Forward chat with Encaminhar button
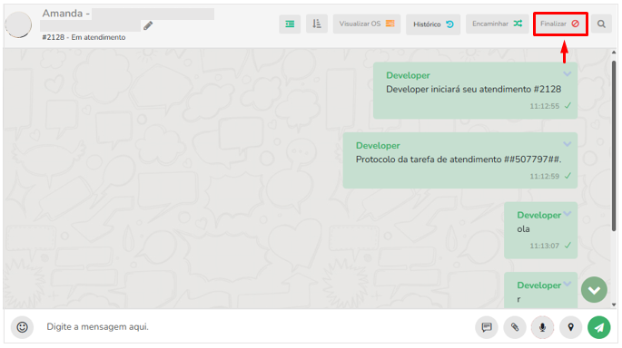The height and width of the screenshot is (348, 622). (x=497, y=24)
